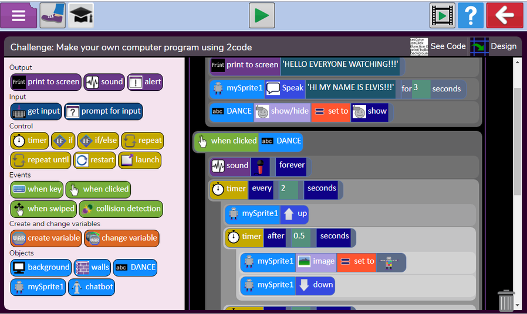Select the chatbot object block

tap(92, 287)
